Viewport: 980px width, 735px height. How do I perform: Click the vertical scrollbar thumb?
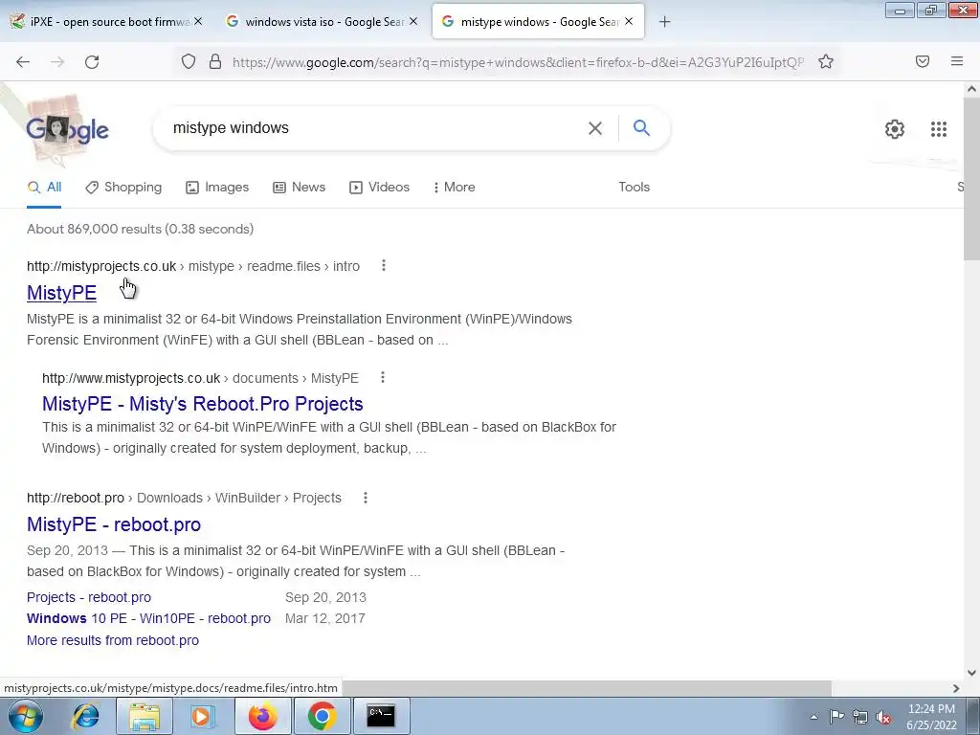click(971, 178)
